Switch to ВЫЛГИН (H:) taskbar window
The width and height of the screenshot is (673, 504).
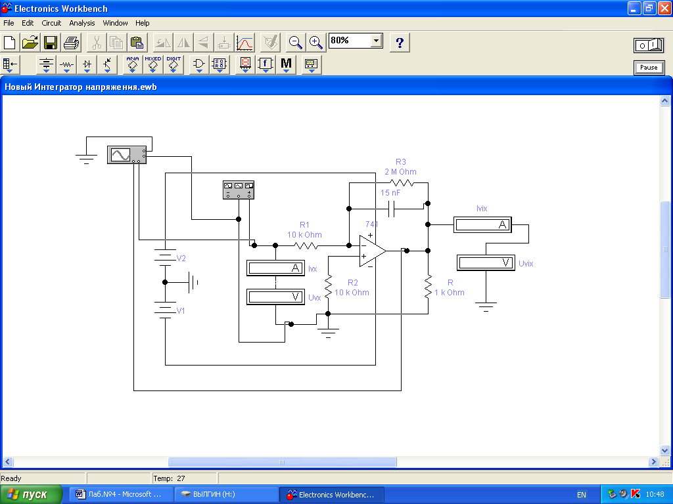coord(227,494)
